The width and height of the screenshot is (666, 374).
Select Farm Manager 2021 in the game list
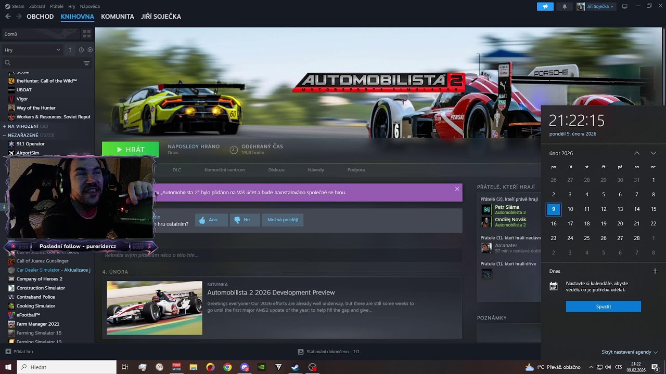37,324
